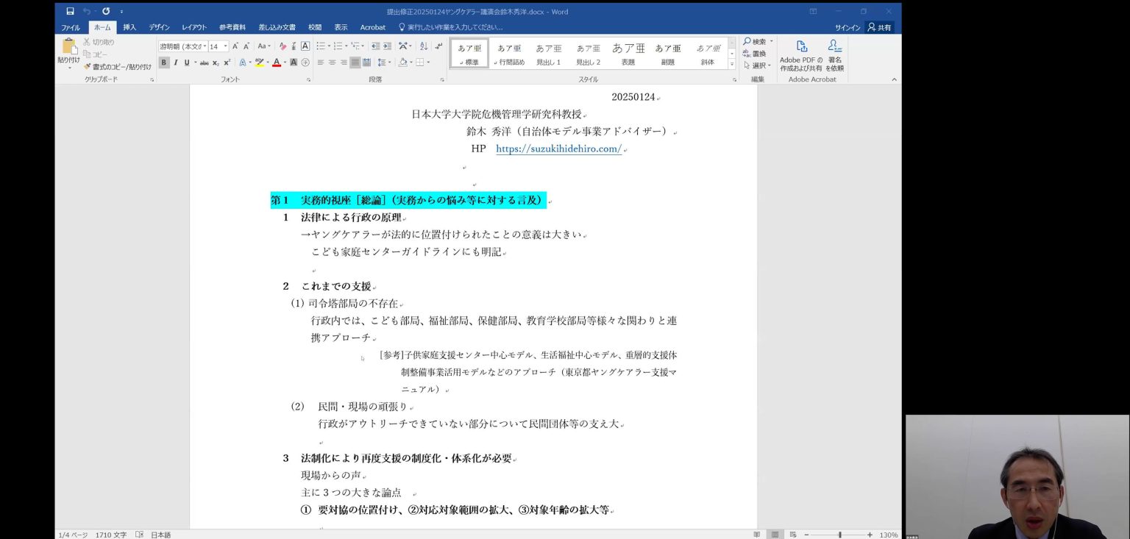Open the 校閲 ribbon tab

314,26
